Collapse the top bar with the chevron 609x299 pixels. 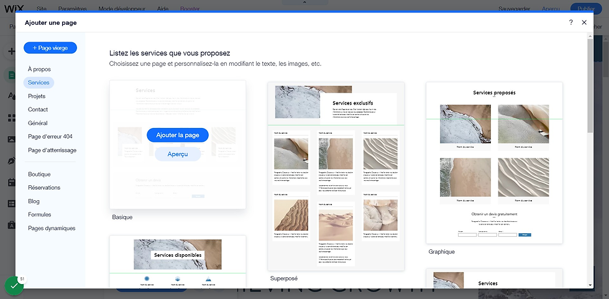(x=304, y=2)
